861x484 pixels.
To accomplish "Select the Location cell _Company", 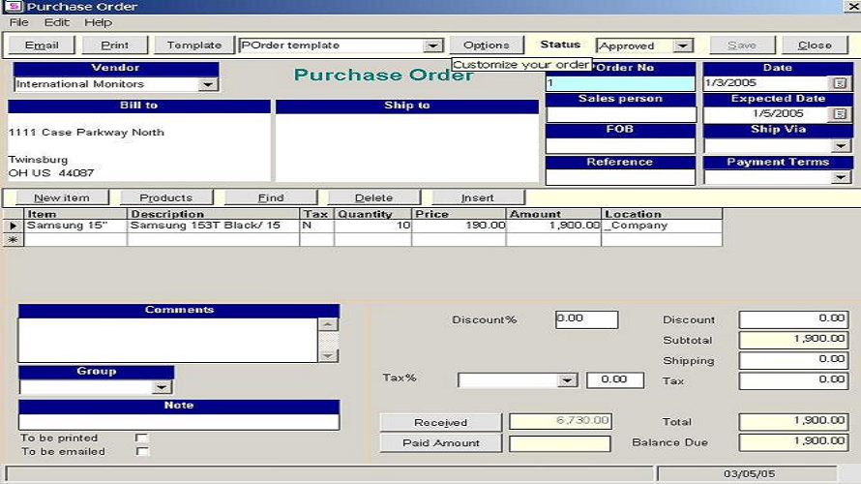I will click(x=662, y=226).
